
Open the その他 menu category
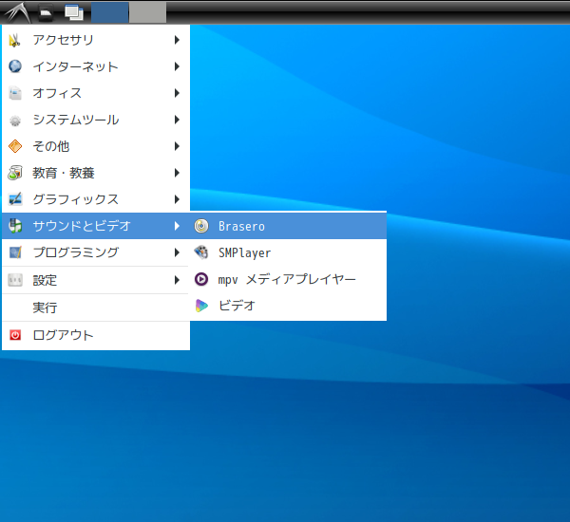[96, 146]
